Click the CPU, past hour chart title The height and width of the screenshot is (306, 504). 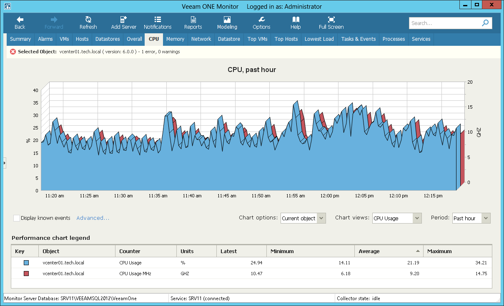coord(252,70)
